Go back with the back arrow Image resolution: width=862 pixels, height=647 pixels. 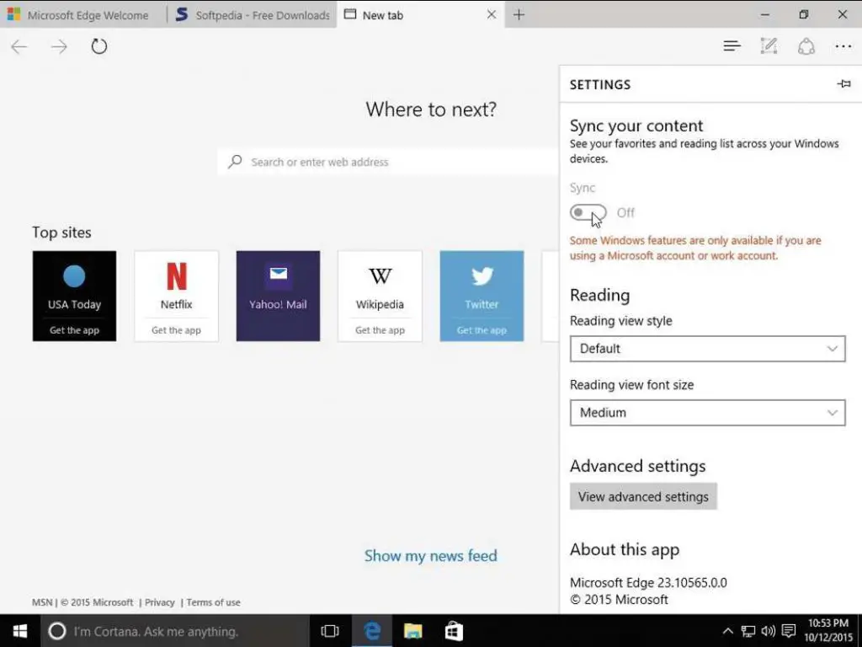coord(19,47)
